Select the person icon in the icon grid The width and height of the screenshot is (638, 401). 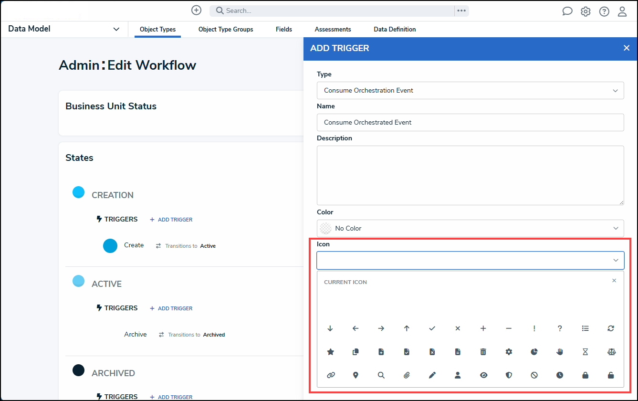458,375
